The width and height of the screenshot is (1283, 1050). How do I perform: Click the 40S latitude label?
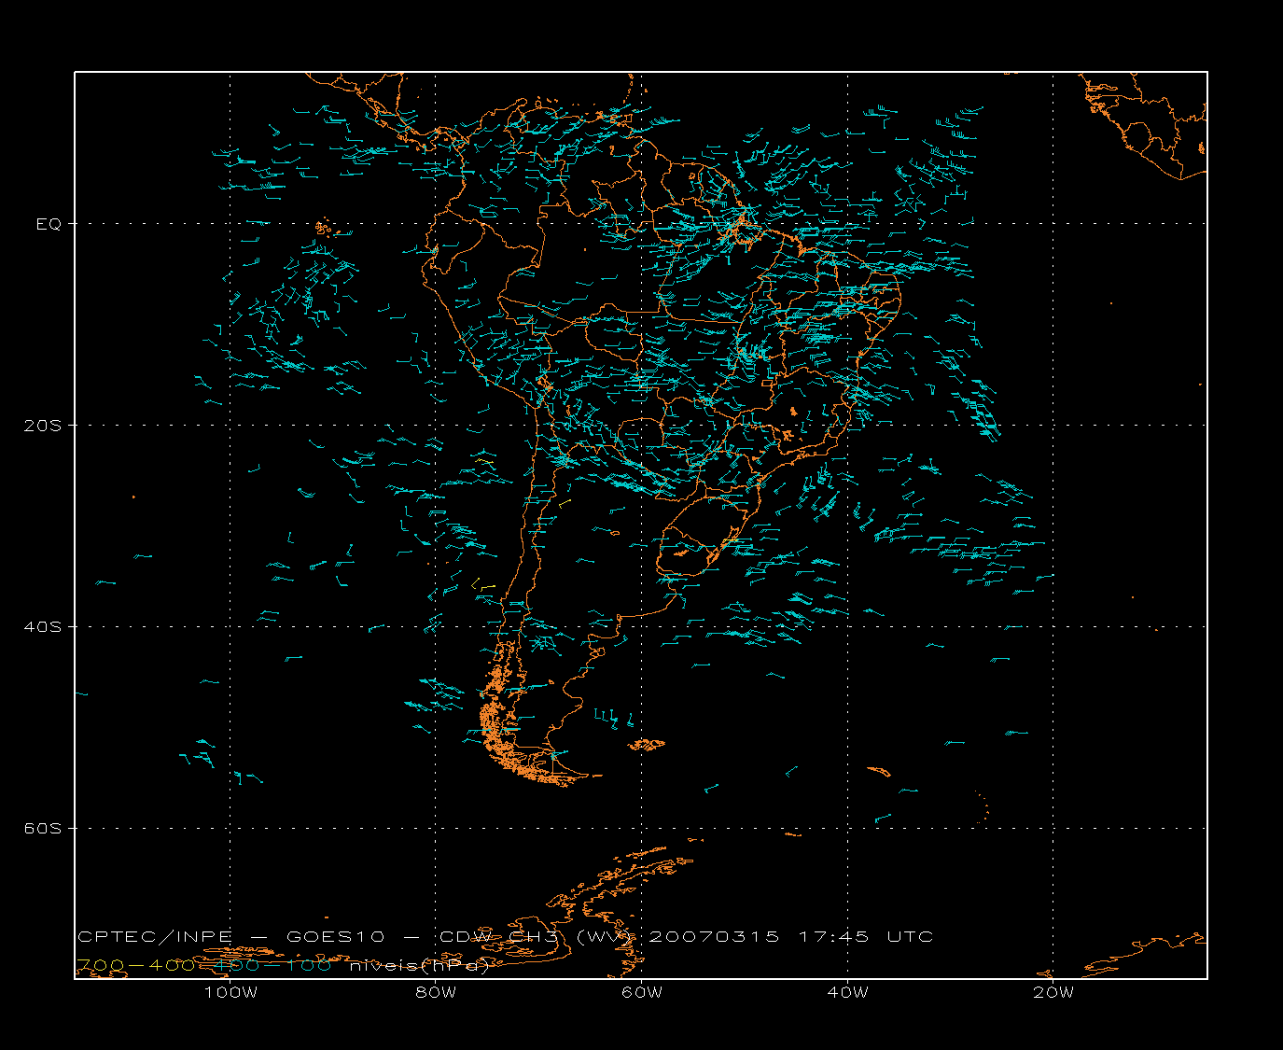pyautogui.click(x=42, y=626)
